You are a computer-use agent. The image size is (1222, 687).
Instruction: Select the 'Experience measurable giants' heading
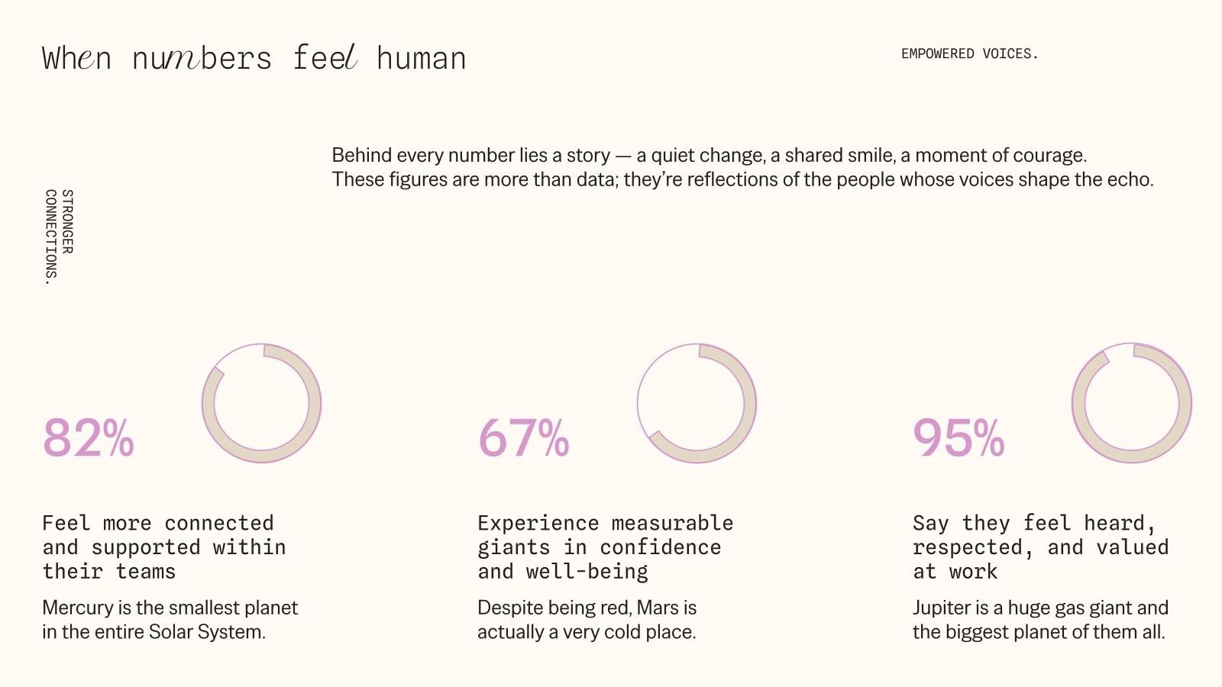pyautogui.click(x=605, y=547)
